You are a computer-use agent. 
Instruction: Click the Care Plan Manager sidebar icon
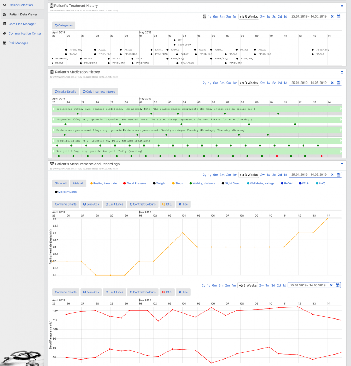tap(5, 24)
